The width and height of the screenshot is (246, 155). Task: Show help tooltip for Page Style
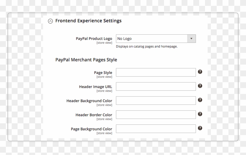(200, 72)
